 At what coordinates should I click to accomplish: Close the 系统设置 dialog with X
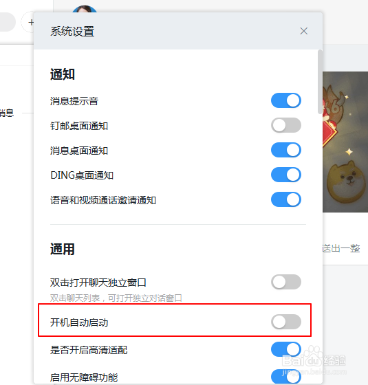click(303, 31)
